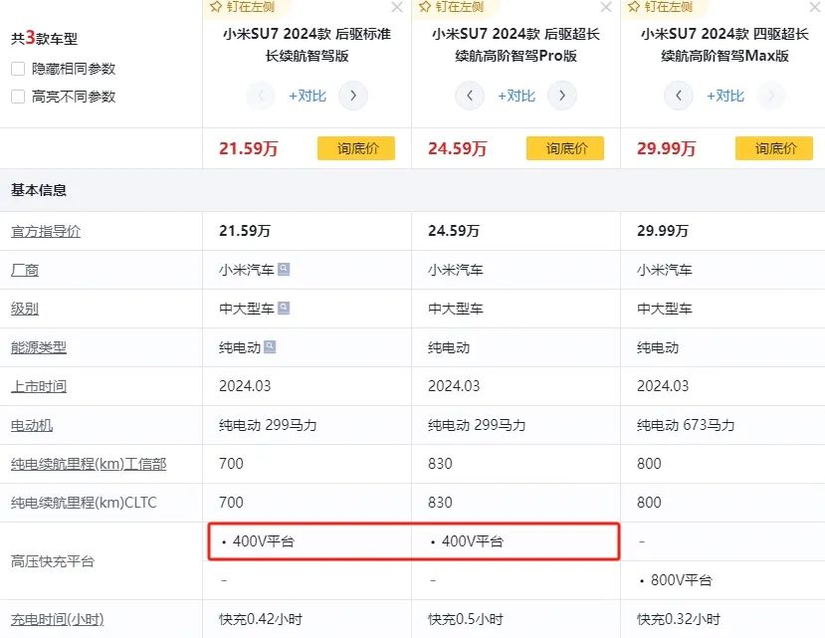The height and width of the screenshot is (638, 825).
Task: Click 询底价 for the 29.99万 model
Action: point(774,148)
